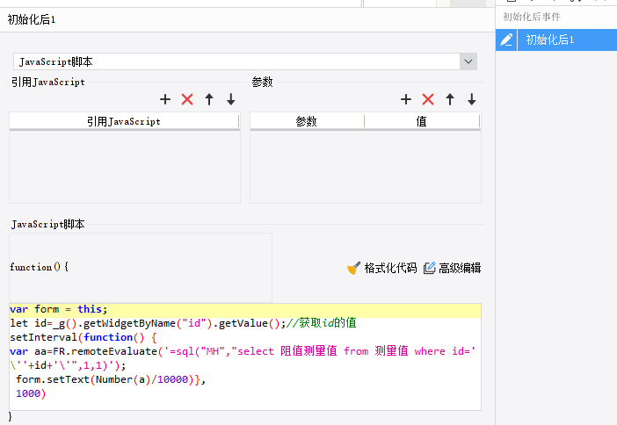The width and height of the screenshot is (617, 425).
Task: Move referenced JavaScript entry up
Action: [x=209, y=100]
